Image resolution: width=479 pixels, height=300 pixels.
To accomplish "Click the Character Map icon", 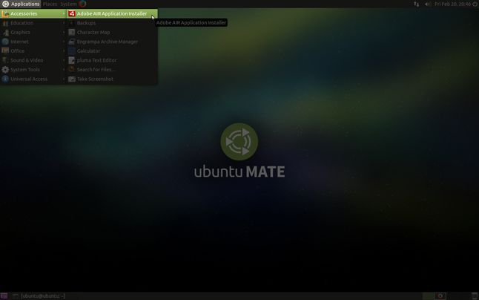I will pyautogui.click(x=71, y=33).
